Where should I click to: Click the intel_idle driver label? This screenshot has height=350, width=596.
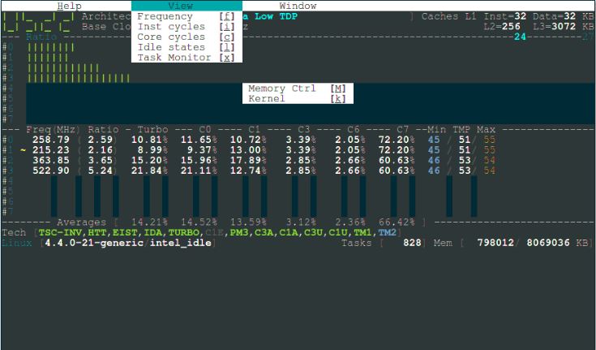(181, 243)
